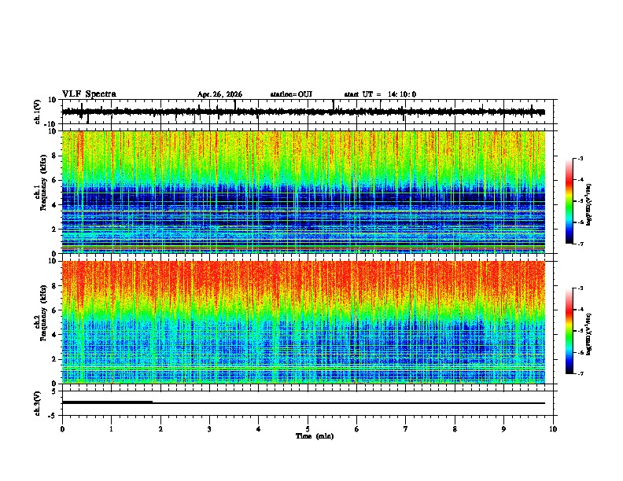Select the 10 minute tick on time axis
623x481 pixels.
click(553, 429)
